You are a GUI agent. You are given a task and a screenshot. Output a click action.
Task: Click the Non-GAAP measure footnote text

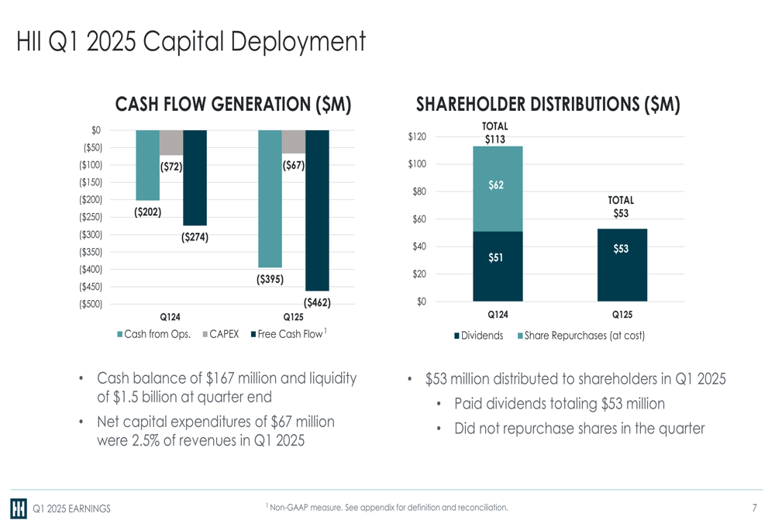387,507
